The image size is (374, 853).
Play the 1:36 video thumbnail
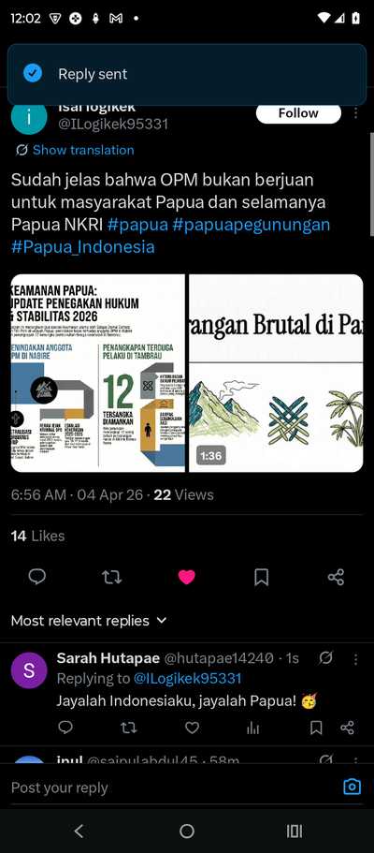click(276, 374)
